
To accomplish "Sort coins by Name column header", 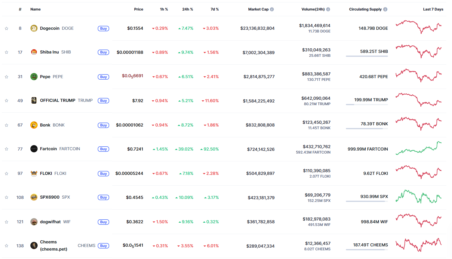I will point(35,9).
